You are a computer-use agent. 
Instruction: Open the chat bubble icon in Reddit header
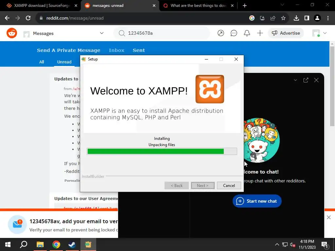[x=234, y=33]
